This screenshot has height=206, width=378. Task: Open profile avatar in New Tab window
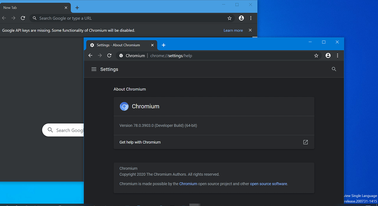(x=241, y=18)
